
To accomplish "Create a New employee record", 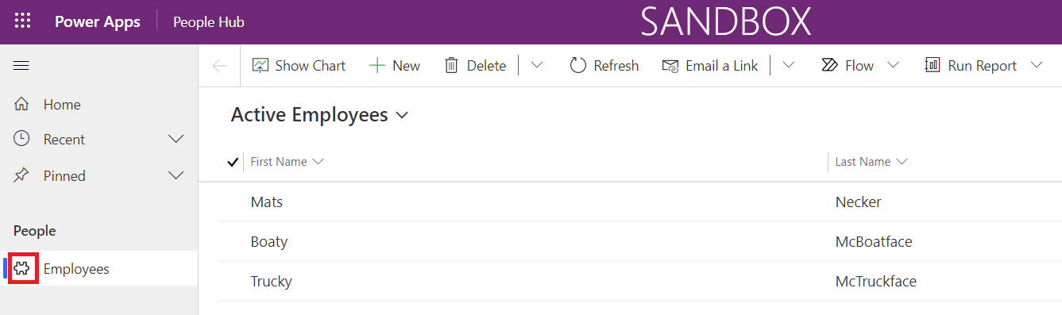I will click(395, 66).
